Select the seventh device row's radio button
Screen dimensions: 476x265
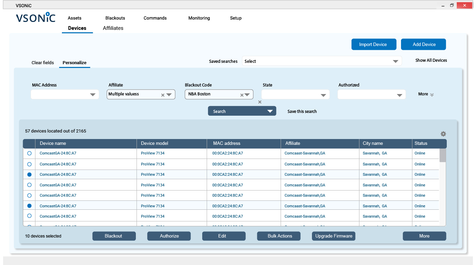coord(29,216)
